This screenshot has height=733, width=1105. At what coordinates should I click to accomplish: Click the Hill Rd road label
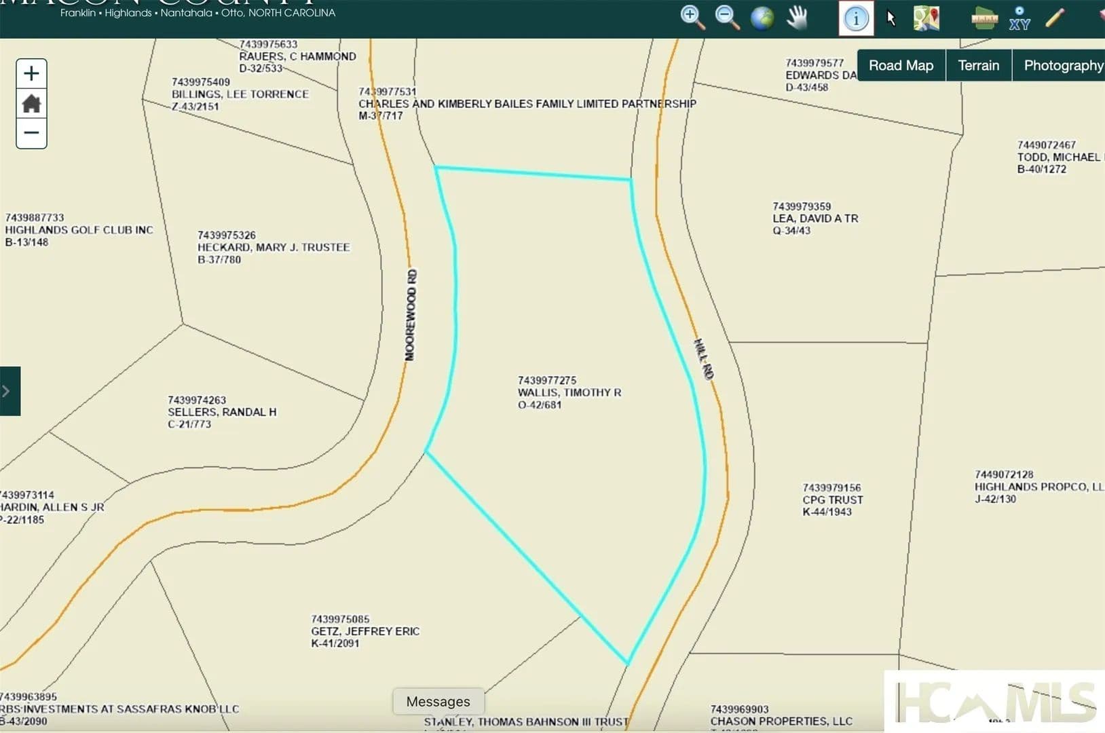click(x=704, y=359)
